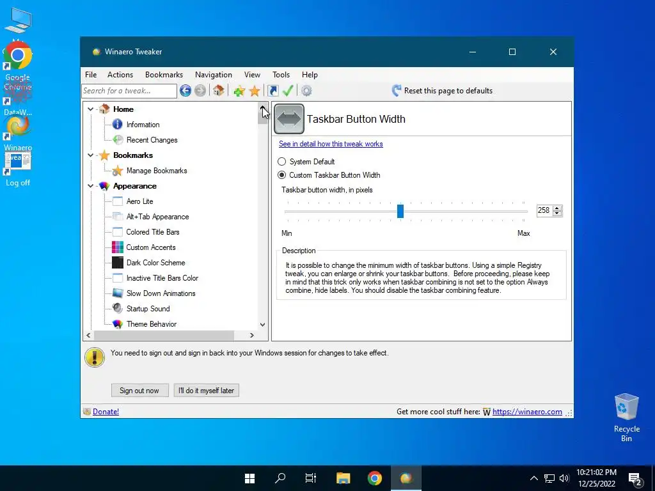Click the Slow Down Animations icon
The height and width of the screenshot is (491, 655).
(118, 293)
